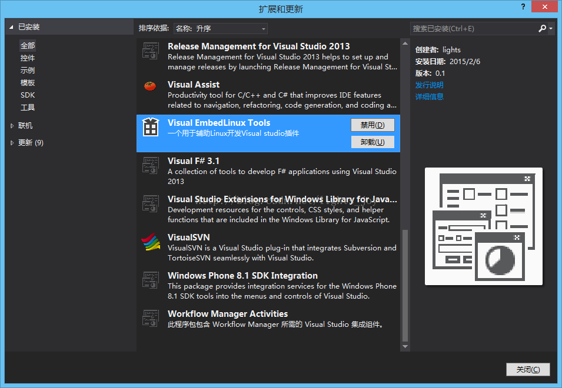The width and height of the screenshot is (562, 388).
Task: Open the 详细信息 more info link
Action: tap(429, 96)
